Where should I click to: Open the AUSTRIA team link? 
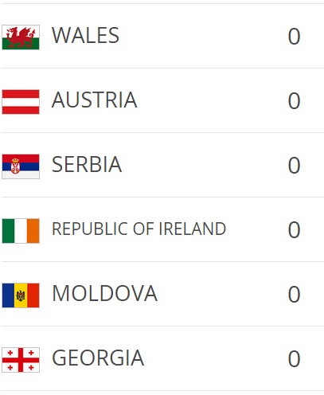pyautogui.click(x=94, y=100)
